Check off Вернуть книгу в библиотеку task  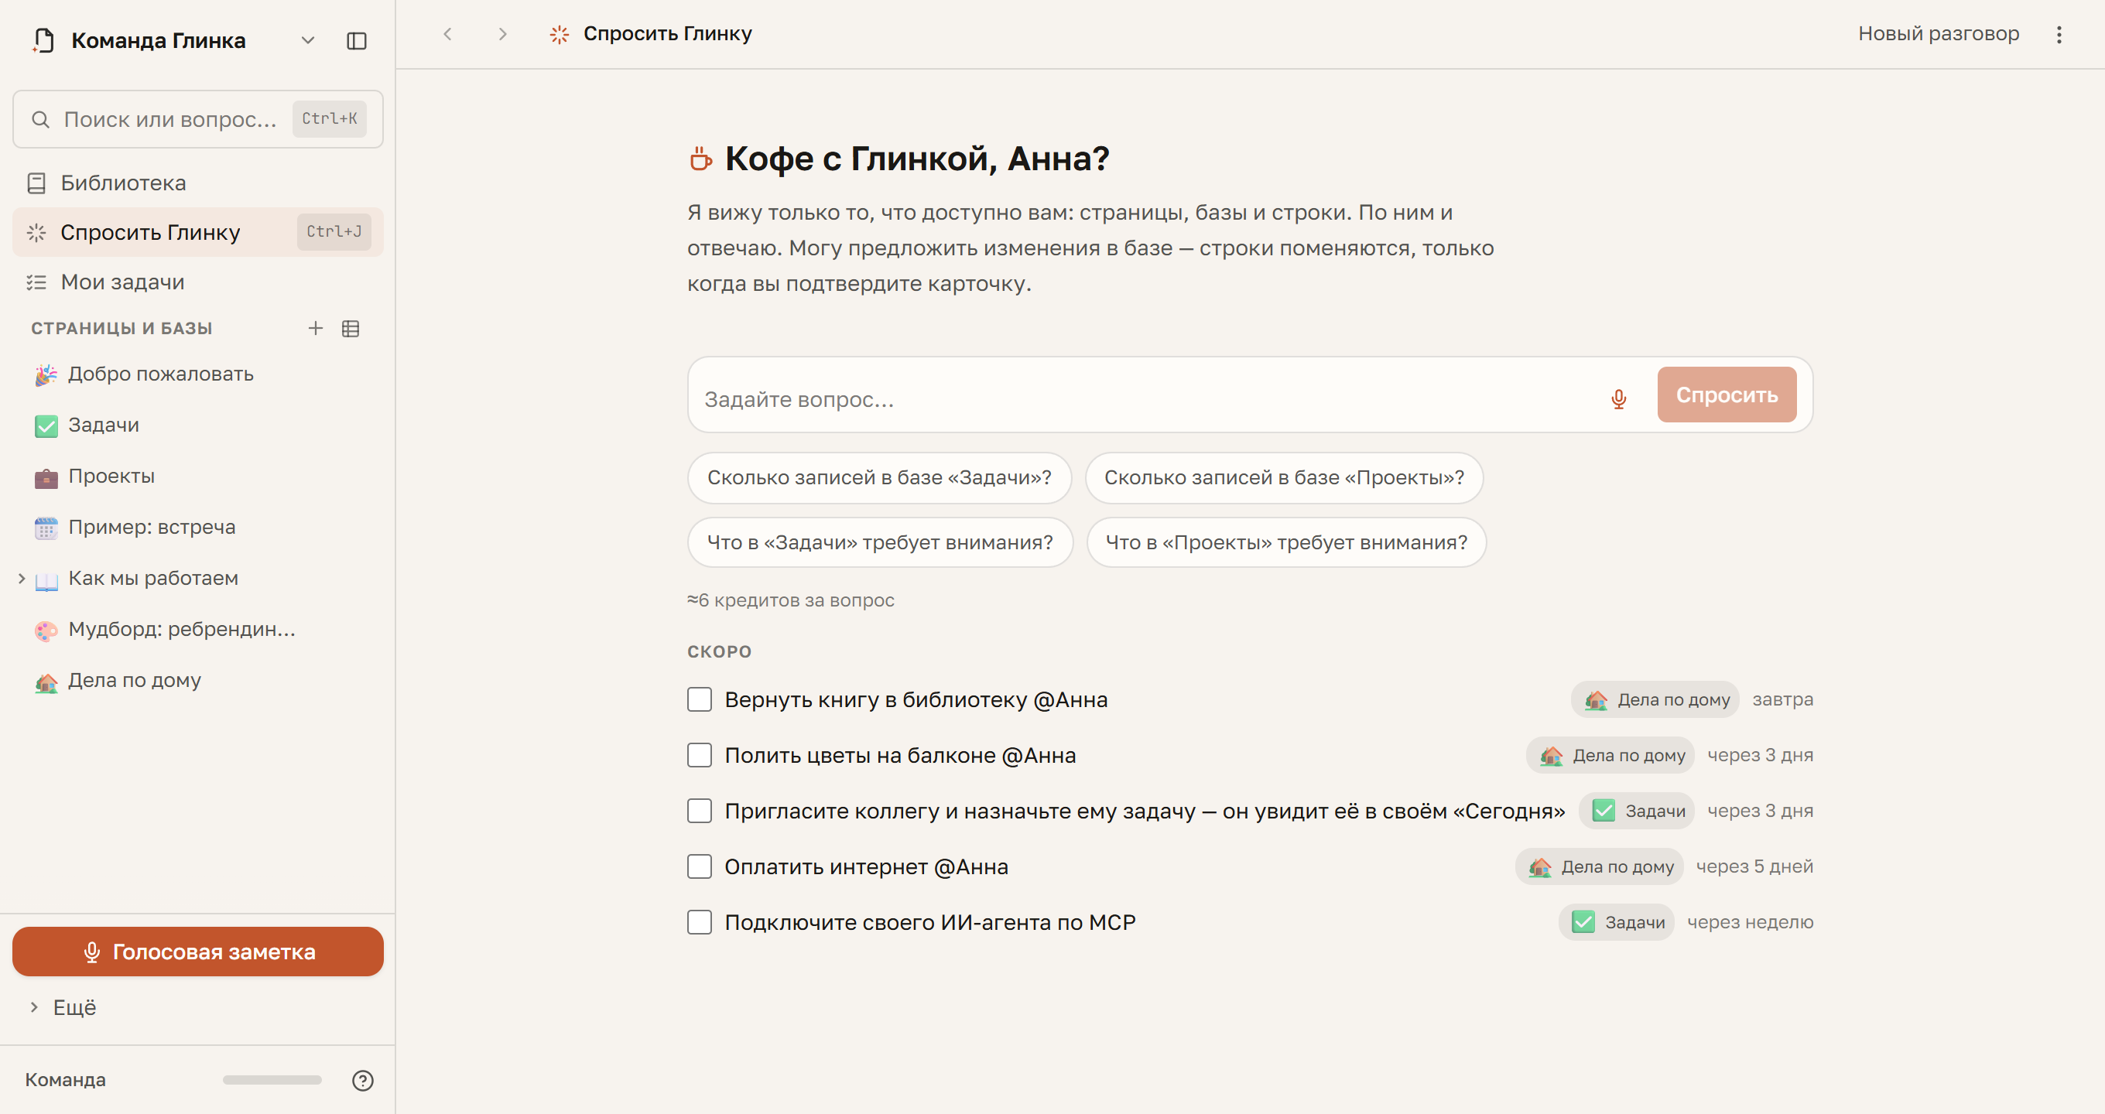click(700, 699)
